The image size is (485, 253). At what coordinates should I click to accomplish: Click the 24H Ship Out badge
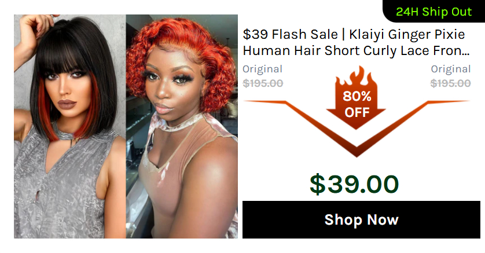(x=433, y=12)
